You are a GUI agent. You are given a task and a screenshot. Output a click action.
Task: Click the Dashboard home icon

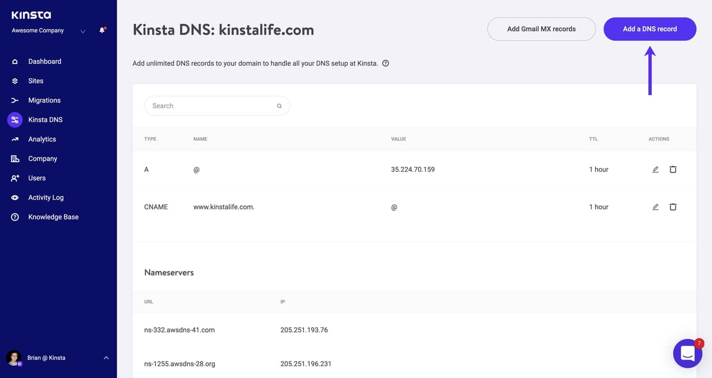tap(15, 62)
